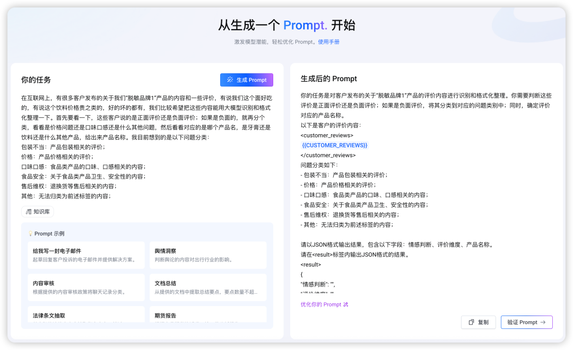Screen dimensions: 573x350
Task: Click the lightbulb icon beside Prompt 示例
Action: pyautogui.click(x=30, y=233)
